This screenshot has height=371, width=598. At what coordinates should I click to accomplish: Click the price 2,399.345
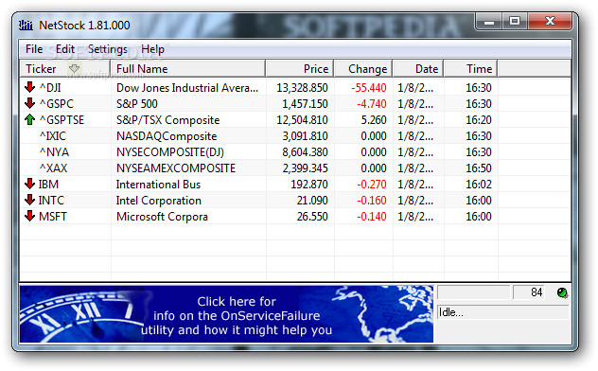[305, 168]
